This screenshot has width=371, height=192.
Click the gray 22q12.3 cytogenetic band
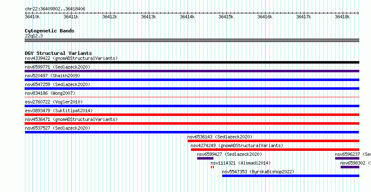click(192, 40)
